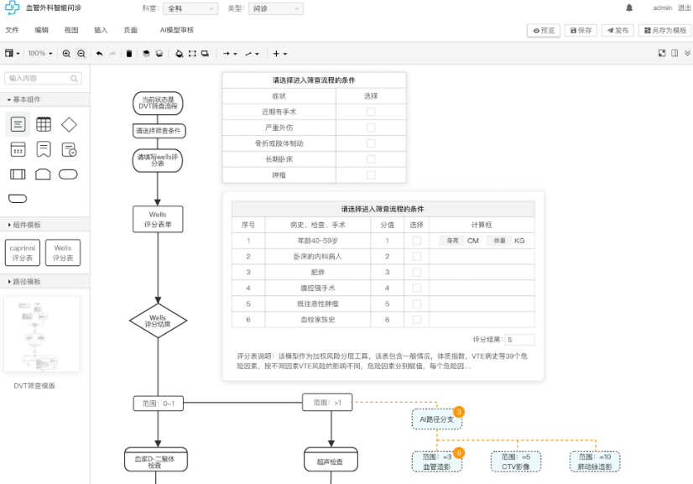
Task: Click the fill color bucket icon
Action: pos(179,54)
